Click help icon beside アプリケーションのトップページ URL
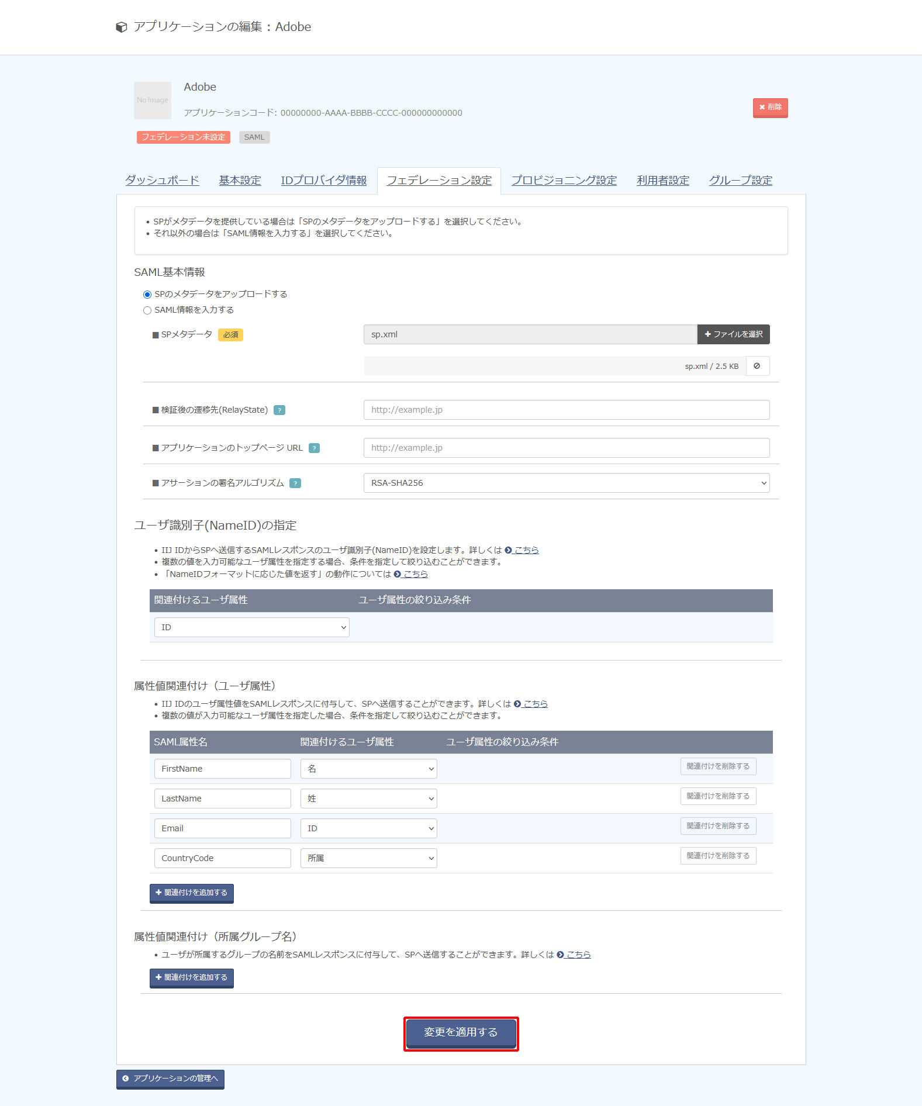 tap(314, 448)
